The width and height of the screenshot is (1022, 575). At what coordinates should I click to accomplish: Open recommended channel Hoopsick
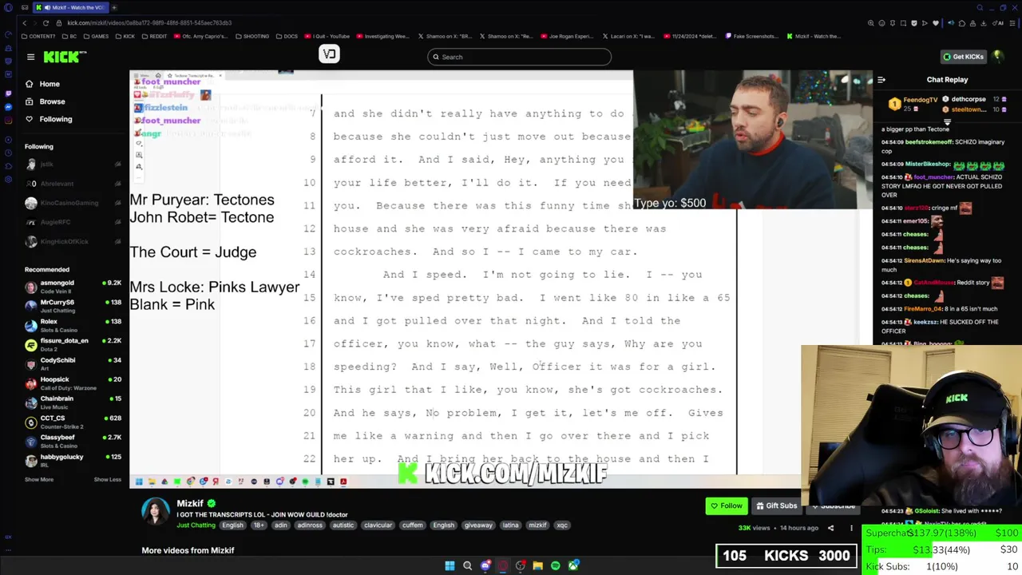[x=72, y=383]
